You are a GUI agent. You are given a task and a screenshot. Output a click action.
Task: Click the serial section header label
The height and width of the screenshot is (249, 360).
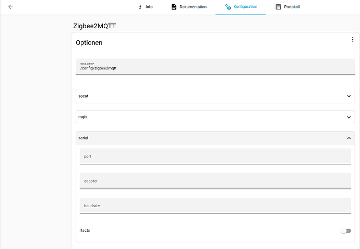(83, 138)
